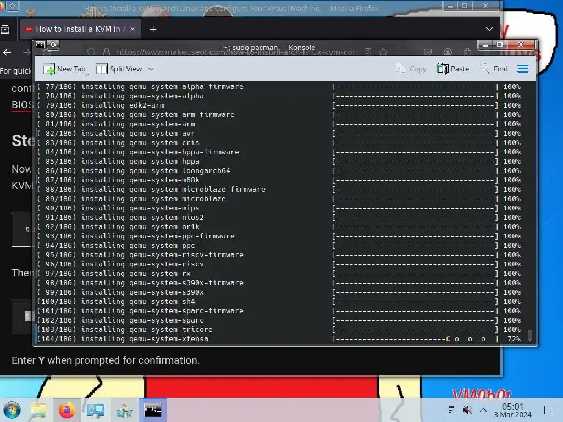Screen dimensions: 563x422
Task: Click the text 'qemu-system-mips'
Action: click(x=164, y=208)
